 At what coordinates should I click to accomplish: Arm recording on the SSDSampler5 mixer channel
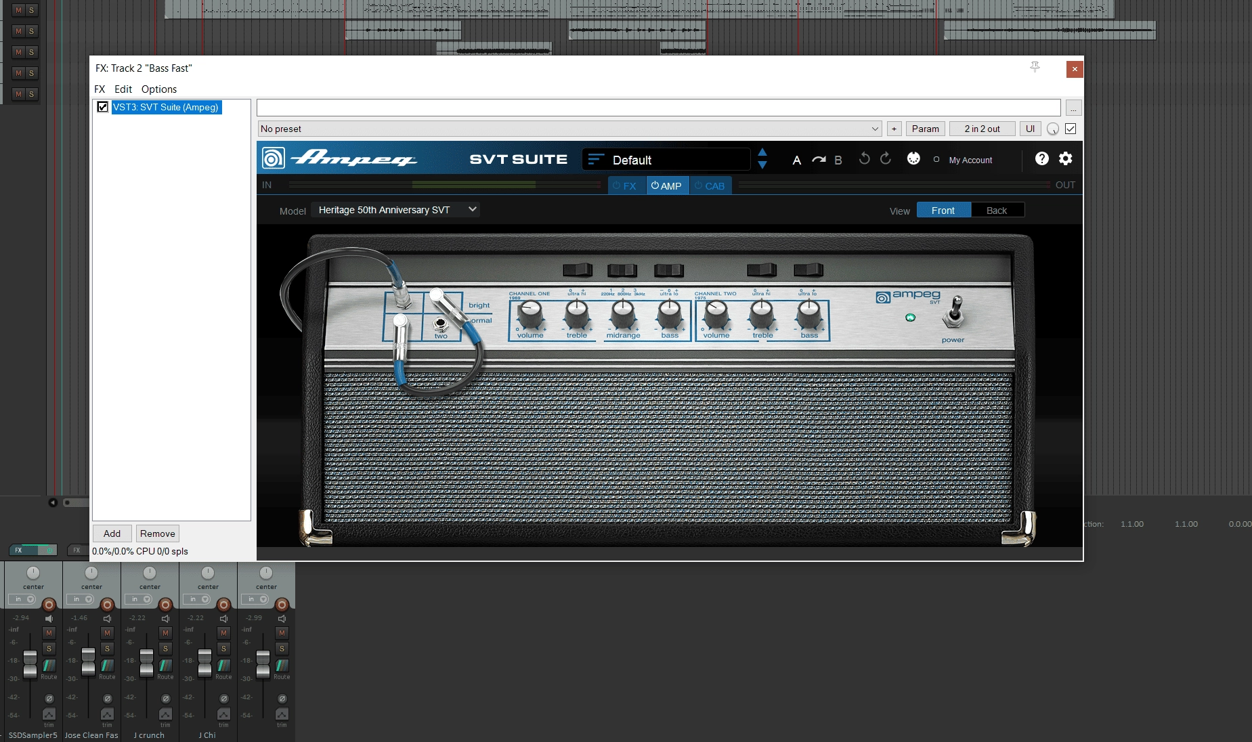coord(49,604)
